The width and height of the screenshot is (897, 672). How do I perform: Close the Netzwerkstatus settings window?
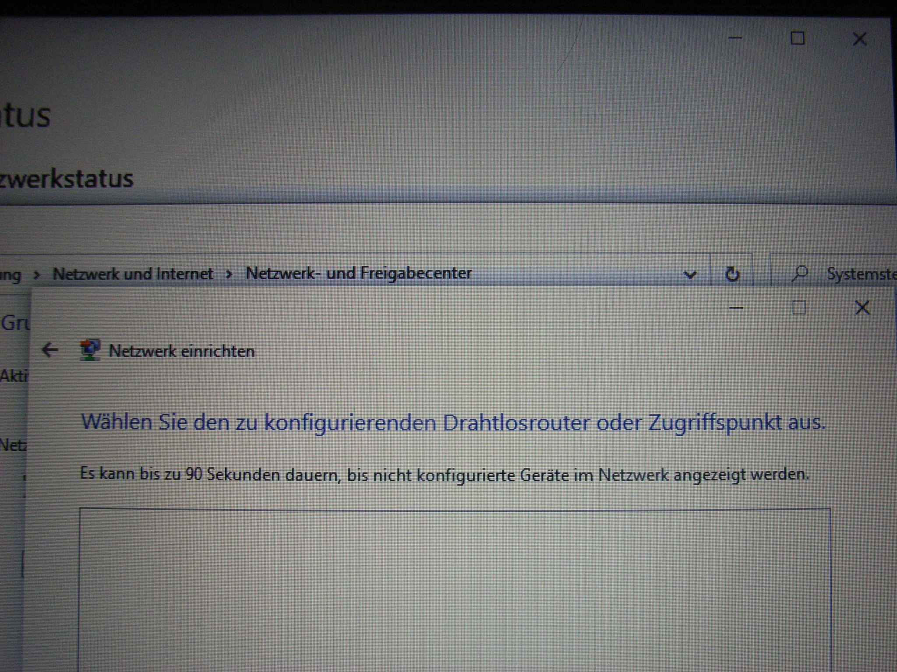(x=859, y=39)
